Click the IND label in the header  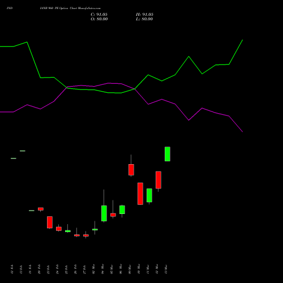point(10,8)
